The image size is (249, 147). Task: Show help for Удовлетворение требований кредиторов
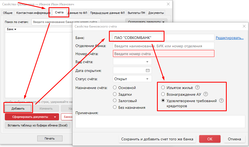pos(221,100)
